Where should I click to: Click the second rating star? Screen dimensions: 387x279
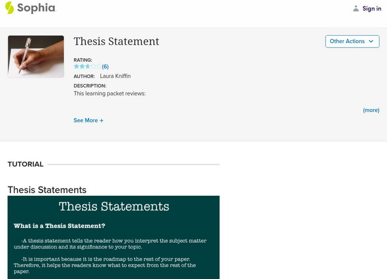(x=82, y=66)
